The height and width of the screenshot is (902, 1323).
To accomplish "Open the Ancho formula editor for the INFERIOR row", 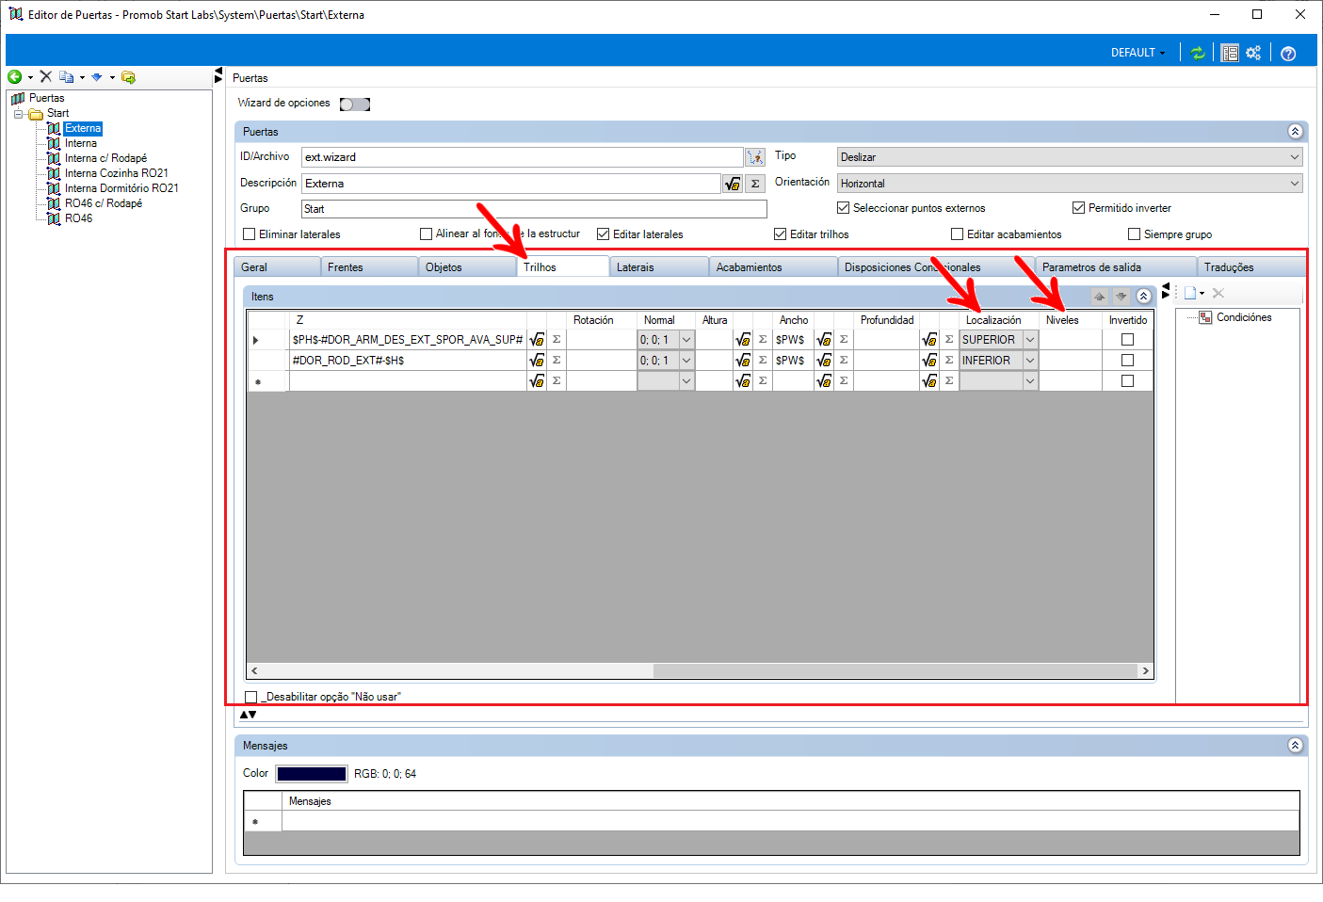I will point(824,361).
